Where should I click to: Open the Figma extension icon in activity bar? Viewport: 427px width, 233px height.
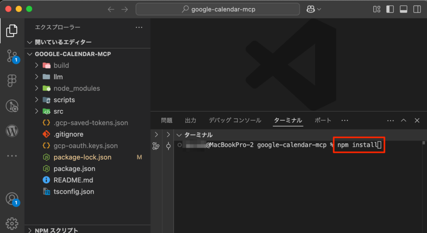pos(12,81)
